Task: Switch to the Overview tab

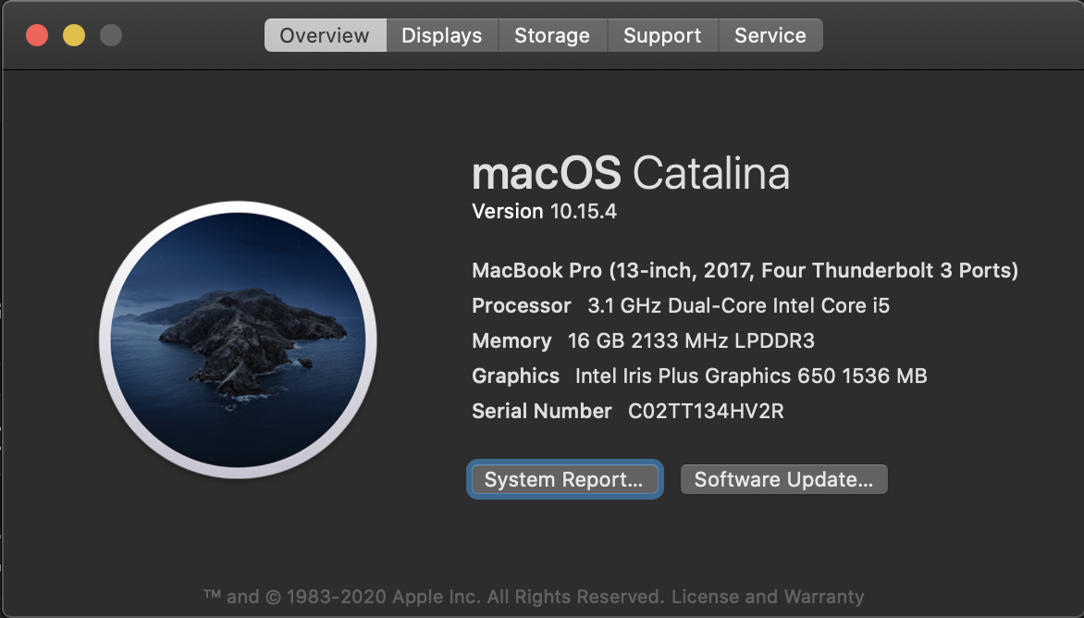Action: tap(325, 35)
